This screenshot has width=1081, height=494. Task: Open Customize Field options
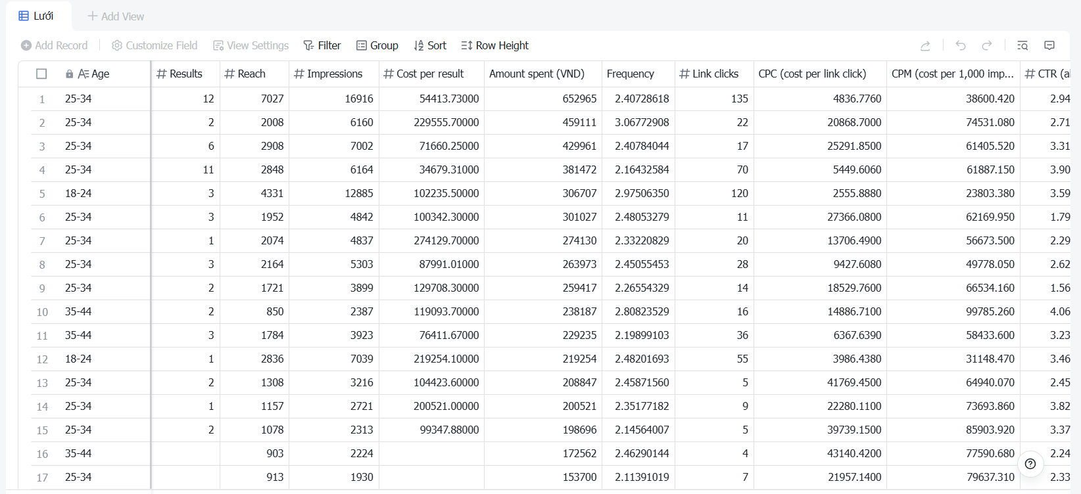[x=155, y=45]
